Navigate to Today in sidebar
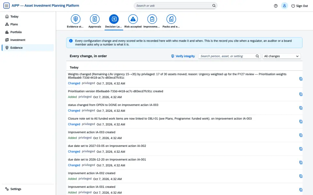313x195 pixels. pyautogui.click(x=28, y=17)
